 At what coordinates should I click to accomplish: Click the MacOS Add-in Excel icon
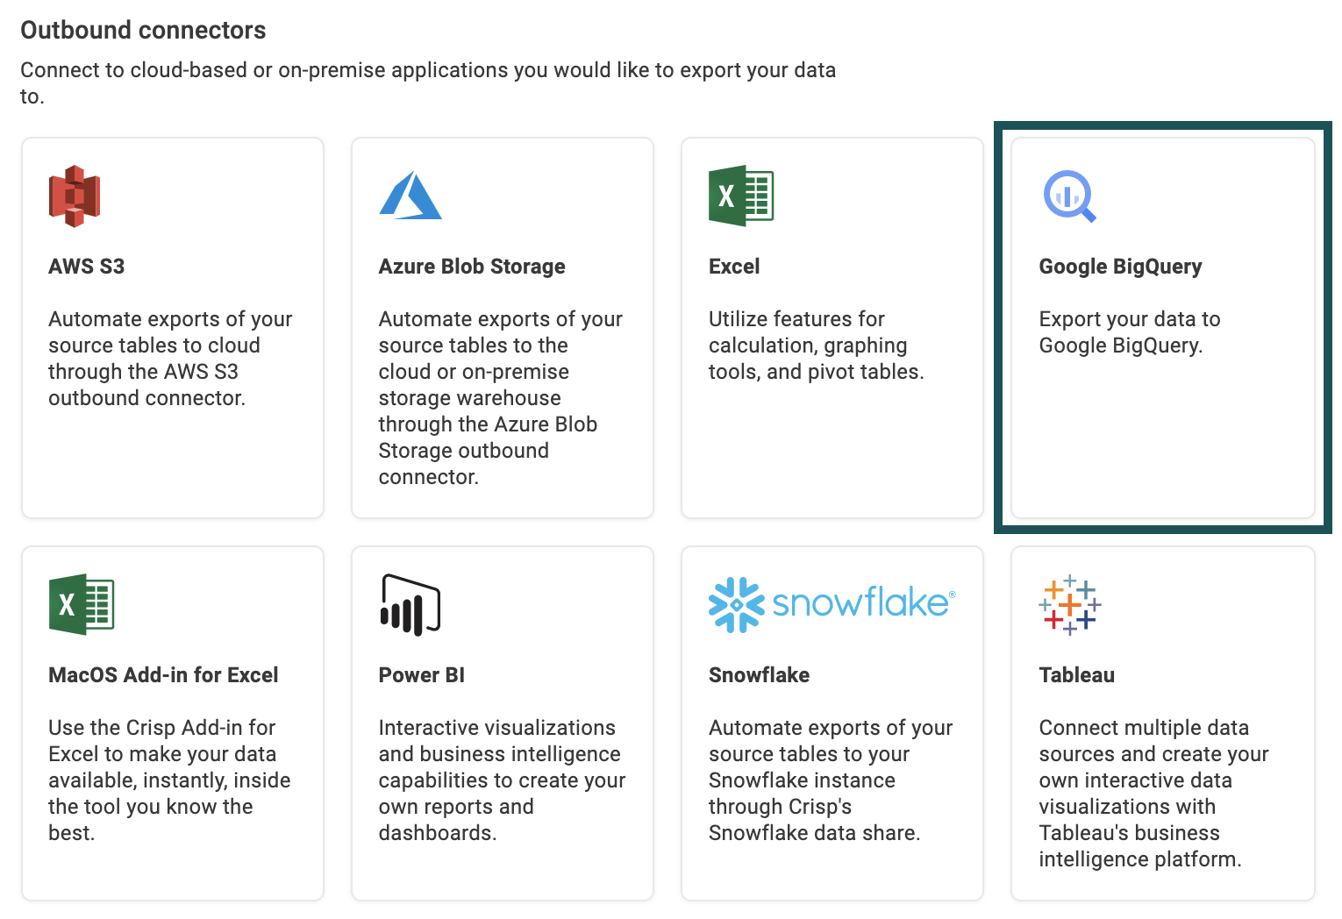(82, 604)
